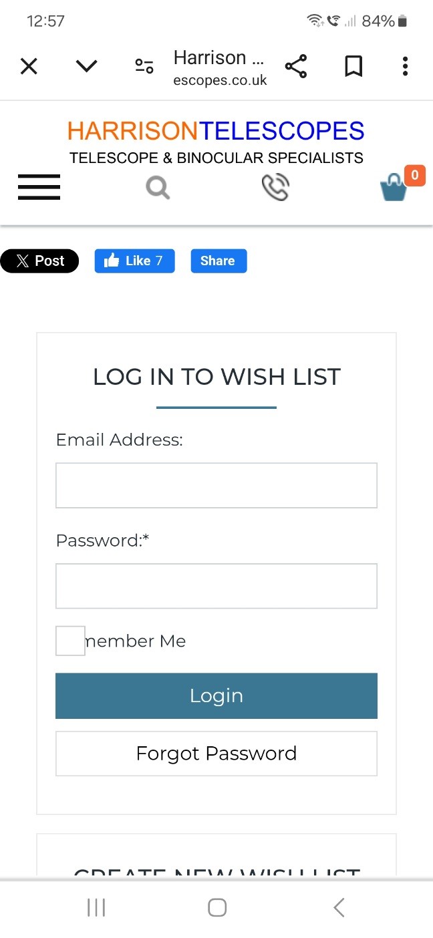Focus the Email Address field
The width and height of the screenshot is (433, 938).
click(x=216, y=485)
